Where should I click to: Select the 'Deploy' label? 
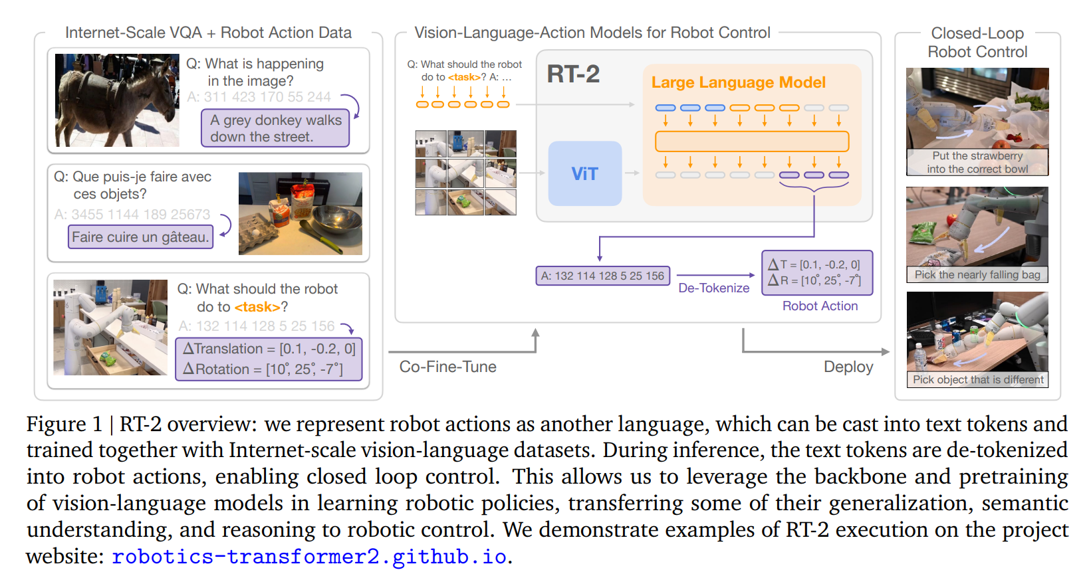(848, 367)
